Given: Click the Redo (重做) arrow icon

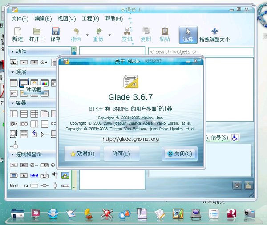Looking at the screenshot, I should (x=99, y=31).
